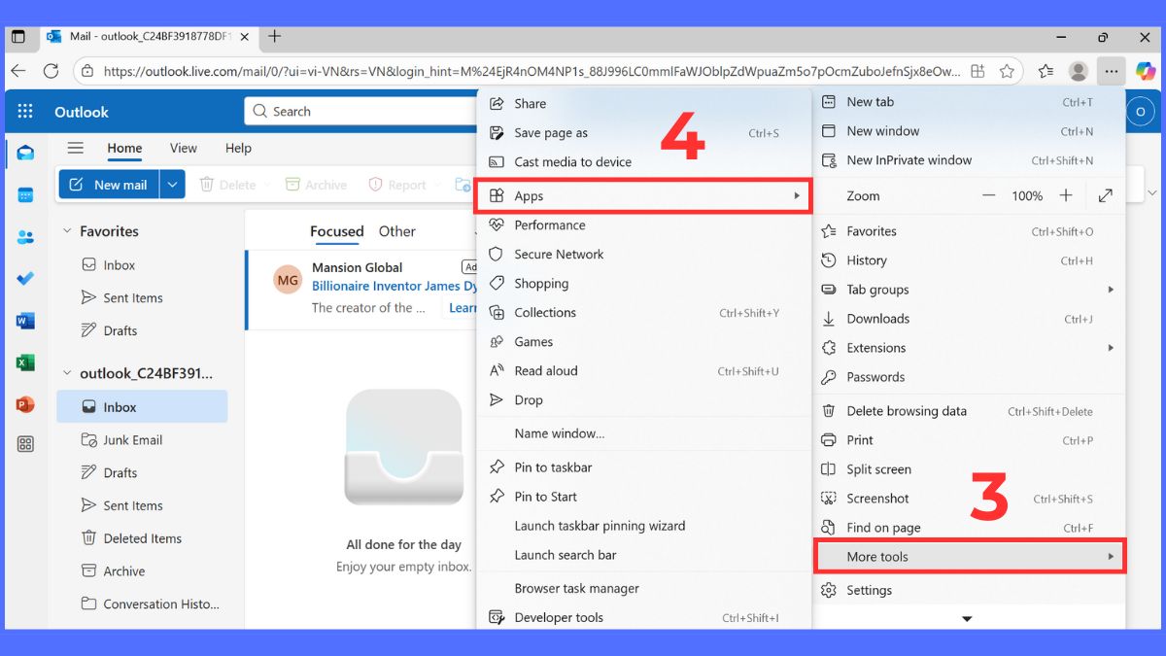Expand the Apps submenu
The image size is (1166, 656).
[643, 195]
